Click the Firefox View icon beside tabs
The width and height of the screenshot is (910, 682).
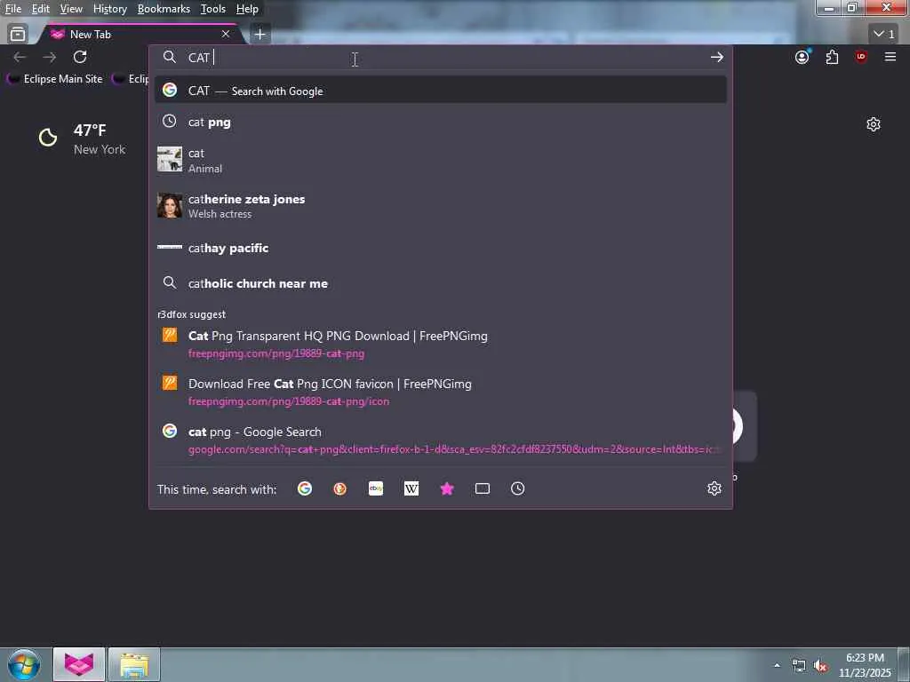point(18,35)
